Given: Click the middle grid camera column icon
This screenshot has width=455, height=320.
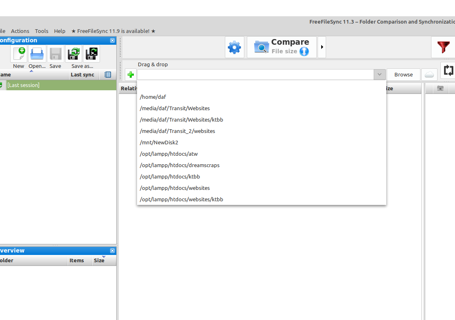Looking at the screenshot, I should (440, 89).
